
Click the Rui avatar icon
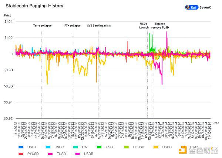point(188,7)
